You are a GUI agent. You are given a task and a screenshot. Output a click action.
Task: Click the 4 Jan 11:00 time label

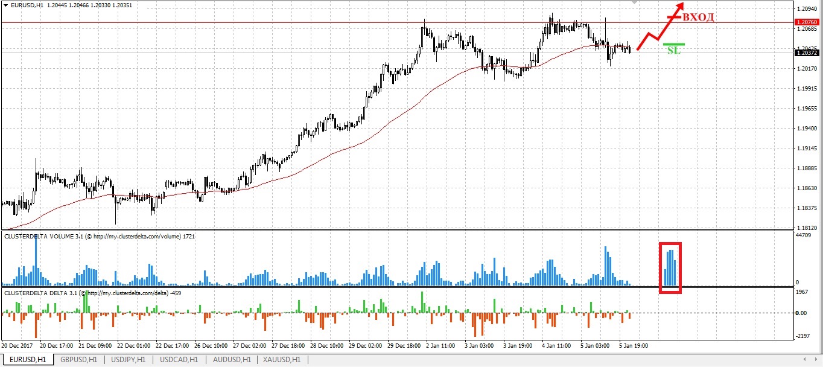(x=558, y=346)
